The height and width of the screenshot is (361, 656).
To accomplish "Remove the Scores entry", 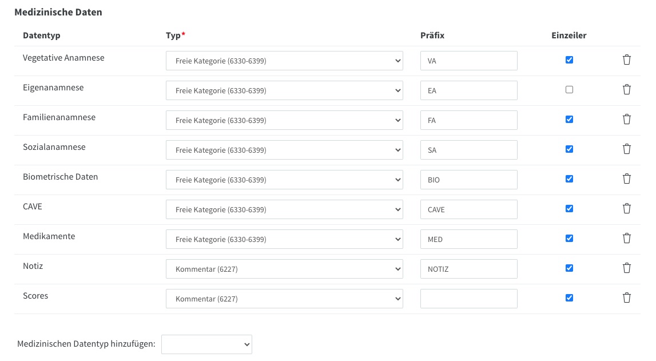I will coord(626,298).
